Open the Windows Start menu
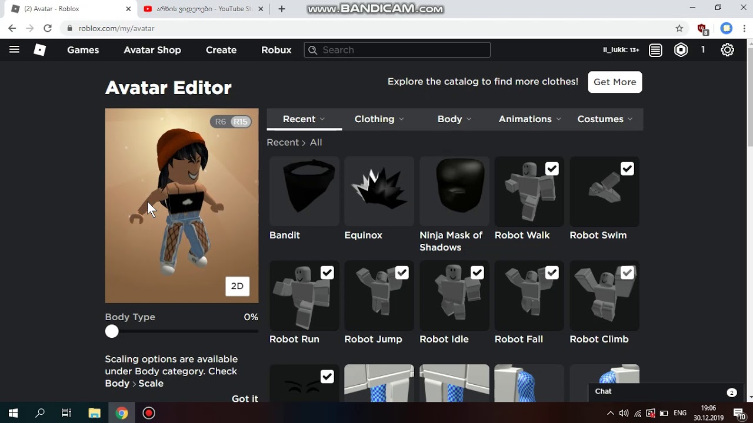The width and height of the screenshot is (753, 423). (x=13, y=413)
